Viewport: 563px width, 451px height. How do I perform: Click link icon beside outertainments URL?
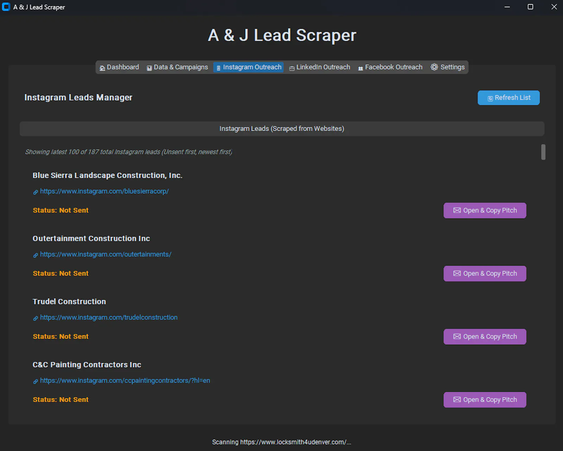click(x=36, y=255)
